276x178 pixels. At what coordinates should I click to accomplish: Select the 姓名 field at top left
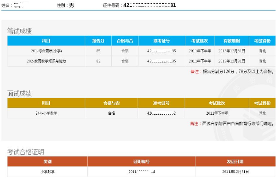coord(14,6)
